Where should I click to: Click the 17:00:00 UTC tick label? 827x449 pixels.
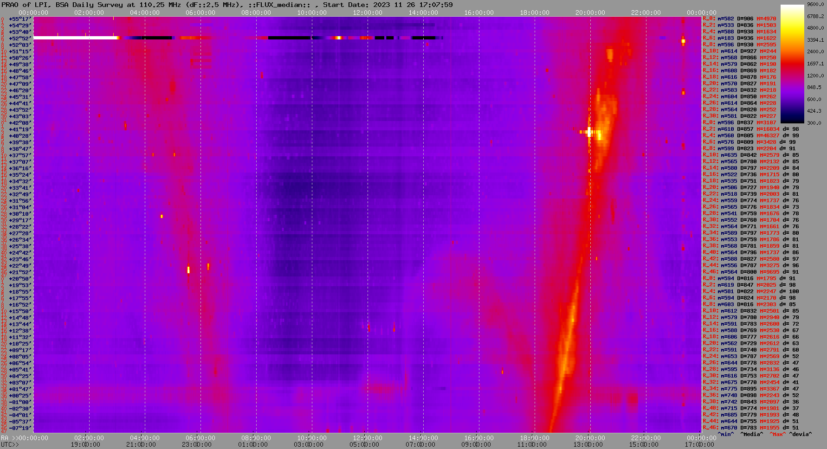[x=699, y=444]
